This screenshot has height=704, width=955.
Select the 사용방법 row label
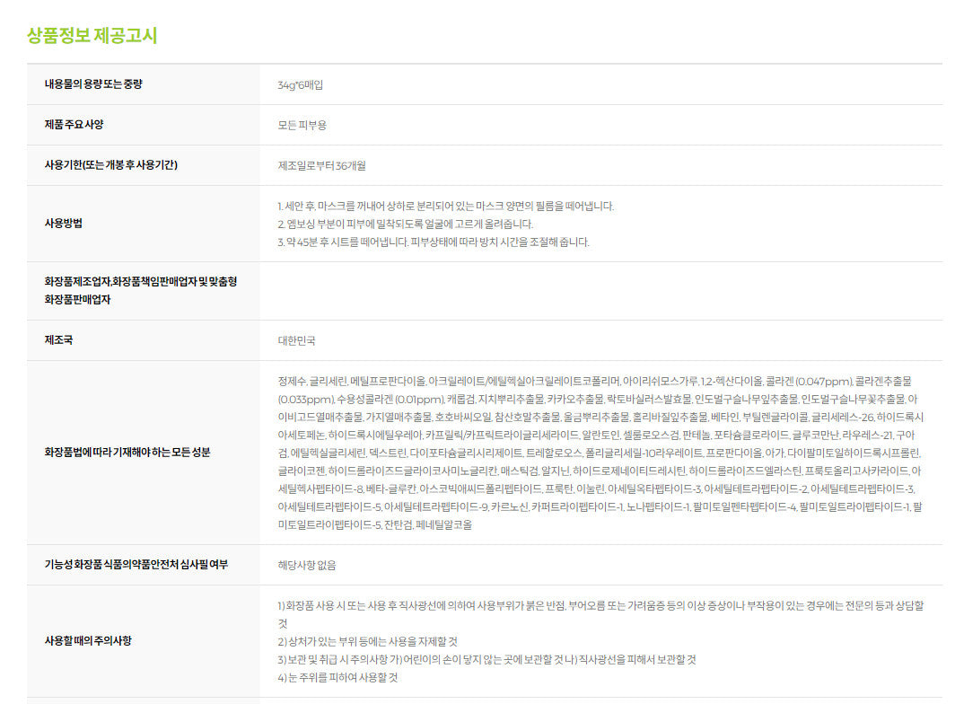click(64, 224)
